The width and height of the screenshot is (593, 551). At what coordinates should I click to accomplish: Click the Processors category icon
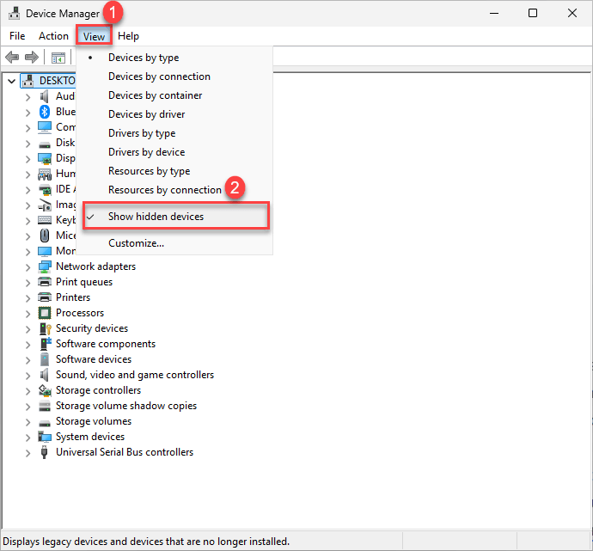click(46, 313)
